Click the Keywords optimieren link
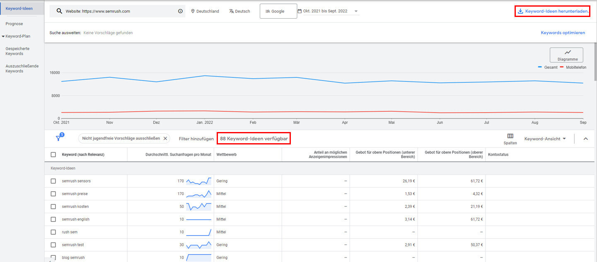Image resolution: width=597 pixels, height=262 pixels. click(x=563, y=32)
